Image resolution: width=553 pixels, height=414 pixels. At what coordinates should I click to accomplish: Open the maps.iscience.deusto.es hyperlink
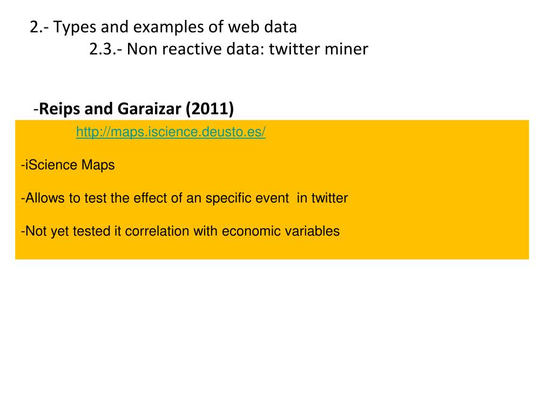171,132
